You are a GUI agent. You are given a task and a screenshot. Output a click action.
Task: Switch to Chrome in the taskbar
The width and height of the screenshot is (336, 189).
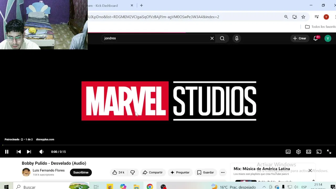(x=150, y=187)
